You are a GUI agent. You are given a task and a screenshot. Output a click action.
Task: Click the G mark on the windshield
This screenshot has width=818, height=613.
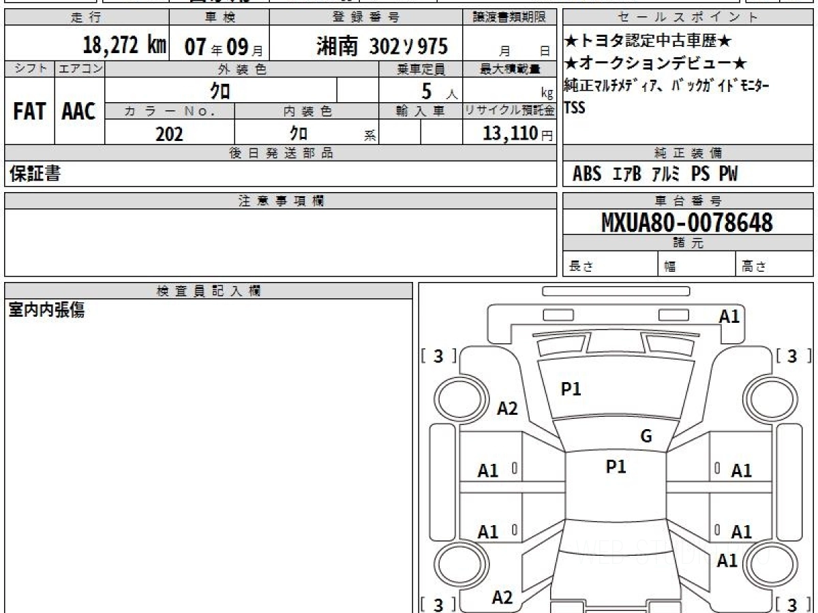[x=646, y=437]
